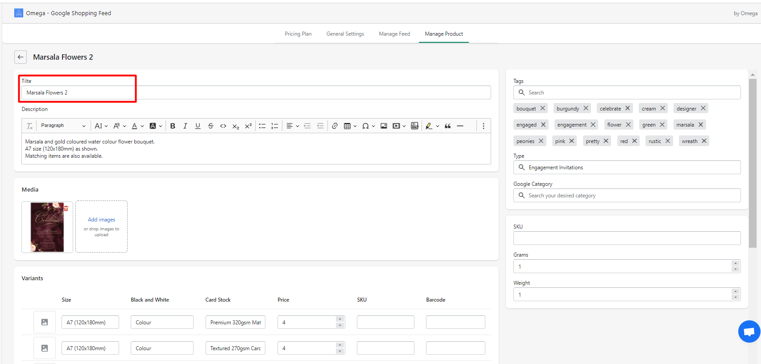Search for a Google Category
This screenshot has width=761, height=364.
tap(627, 196)
